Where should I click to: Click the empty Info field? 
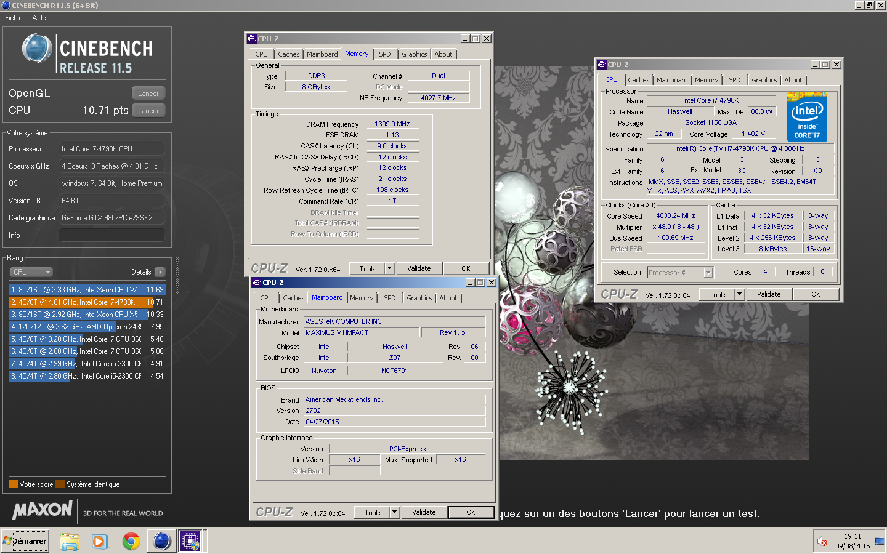point(111,235)
